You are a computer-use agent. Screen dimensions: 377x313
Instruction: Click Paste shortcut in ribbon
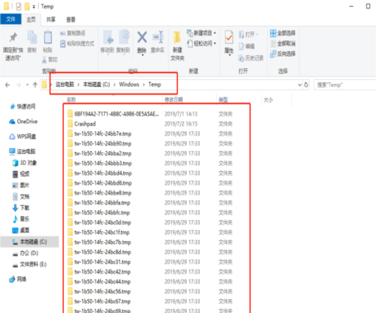[x=77, y=44]
